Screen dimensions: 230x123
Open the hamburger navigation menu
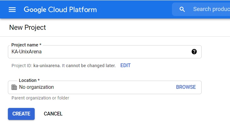[x=12, y=10]
